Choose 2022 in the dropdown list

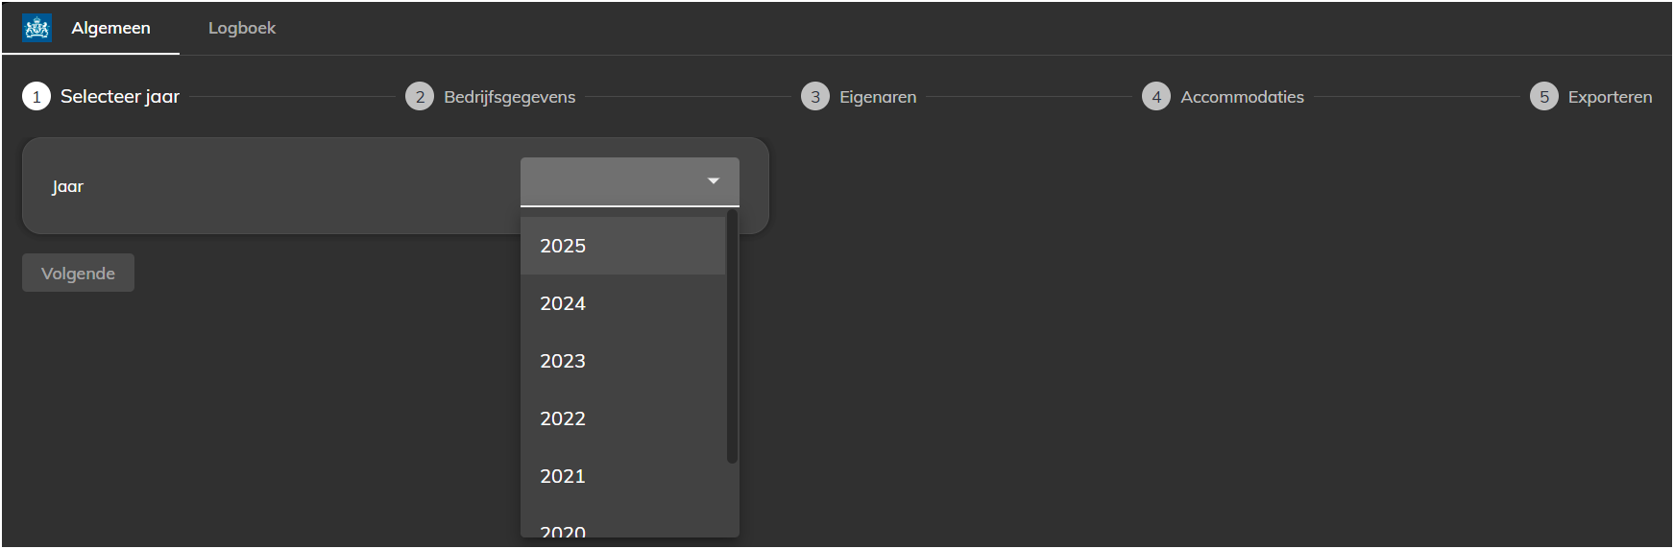[x=622, y=418]
